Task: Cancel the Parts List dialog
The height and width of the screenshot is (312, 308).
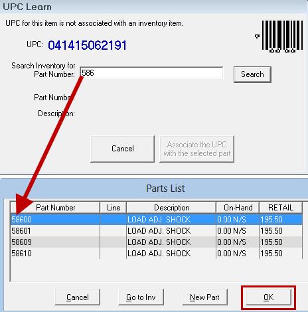Action: [78, 297]
